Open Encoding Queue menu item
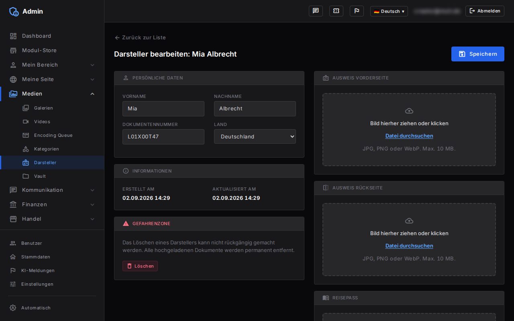The image size is (514, 321). (52, 135)
